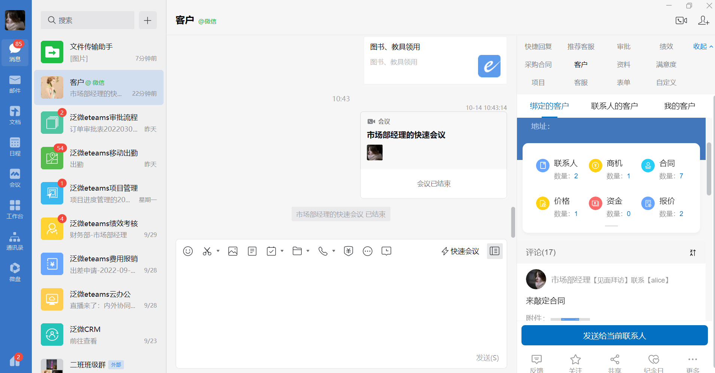
Task: Open the 日程 calendar sidebar icon
Action: tap(15, 147)
